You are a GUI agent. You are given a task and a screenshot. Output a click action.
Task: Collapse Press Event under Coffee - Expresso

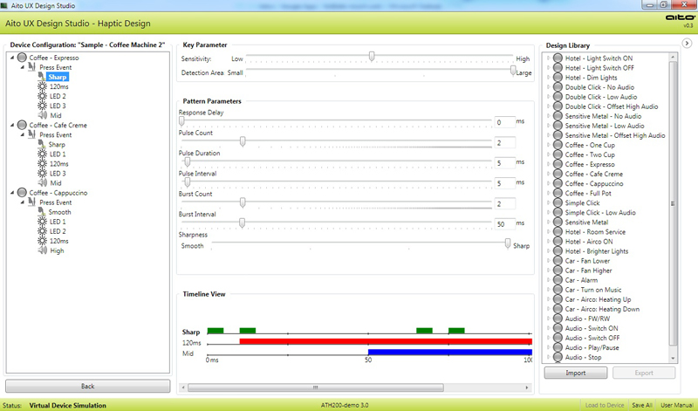[x=23, y=67]
